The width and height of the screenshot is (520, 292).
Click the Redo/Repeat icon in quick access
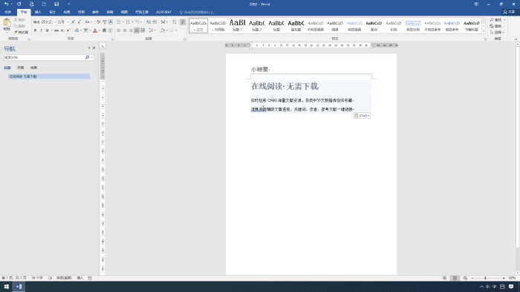pos(19,4)
